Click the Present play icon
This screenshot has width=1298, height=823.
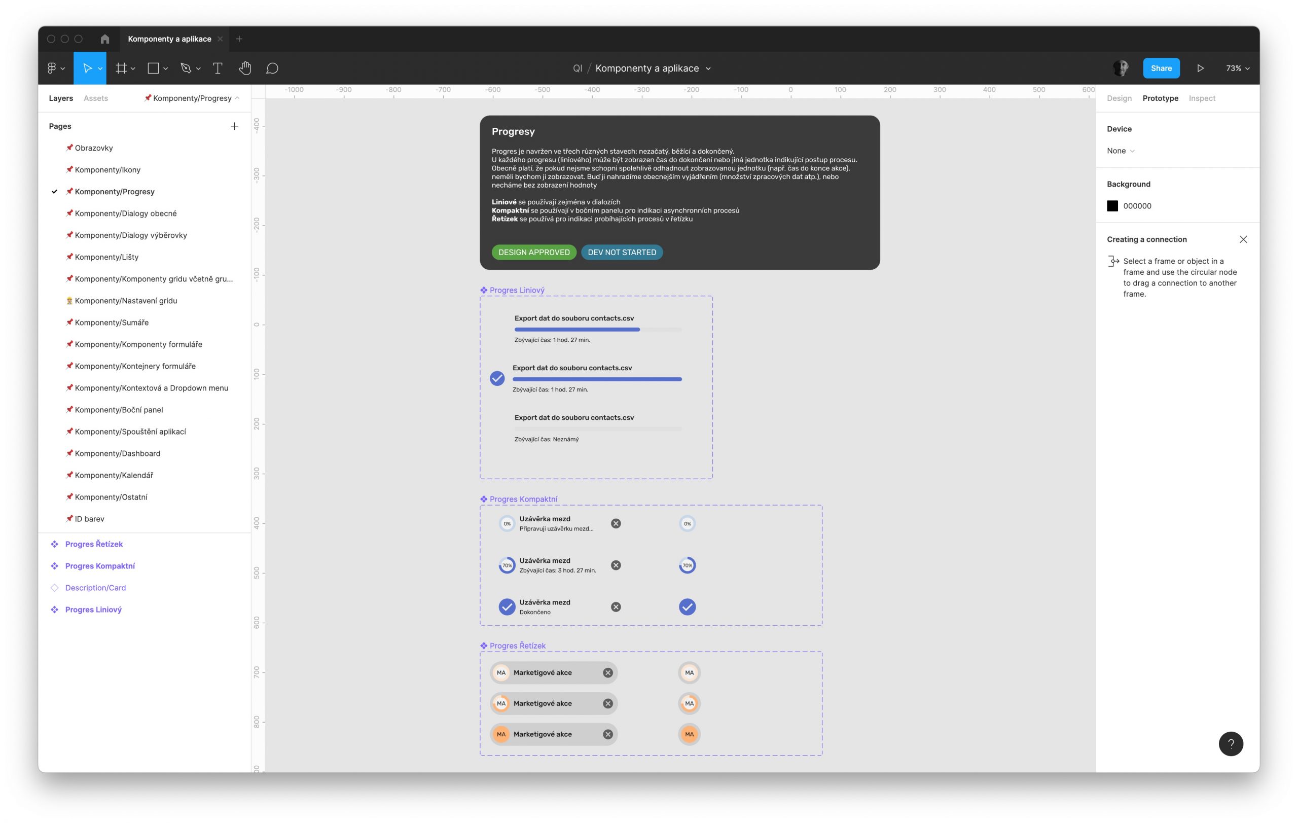tap(1200, 68)
